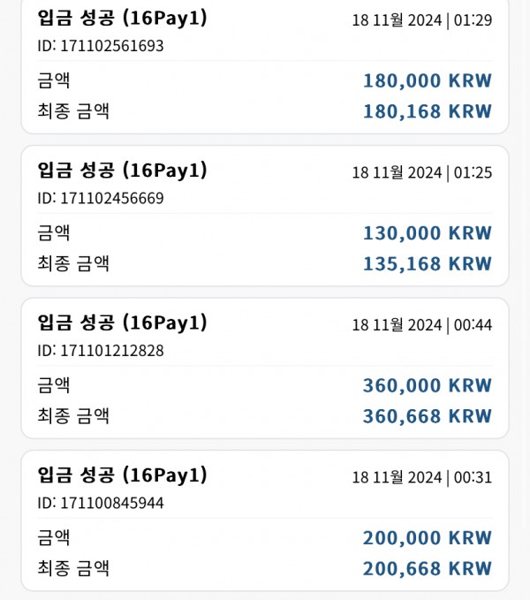The image size is (530, 600).
Task: Select the 180,000 KRW amount
Action: pyautogui.click(x=428, y=80)
